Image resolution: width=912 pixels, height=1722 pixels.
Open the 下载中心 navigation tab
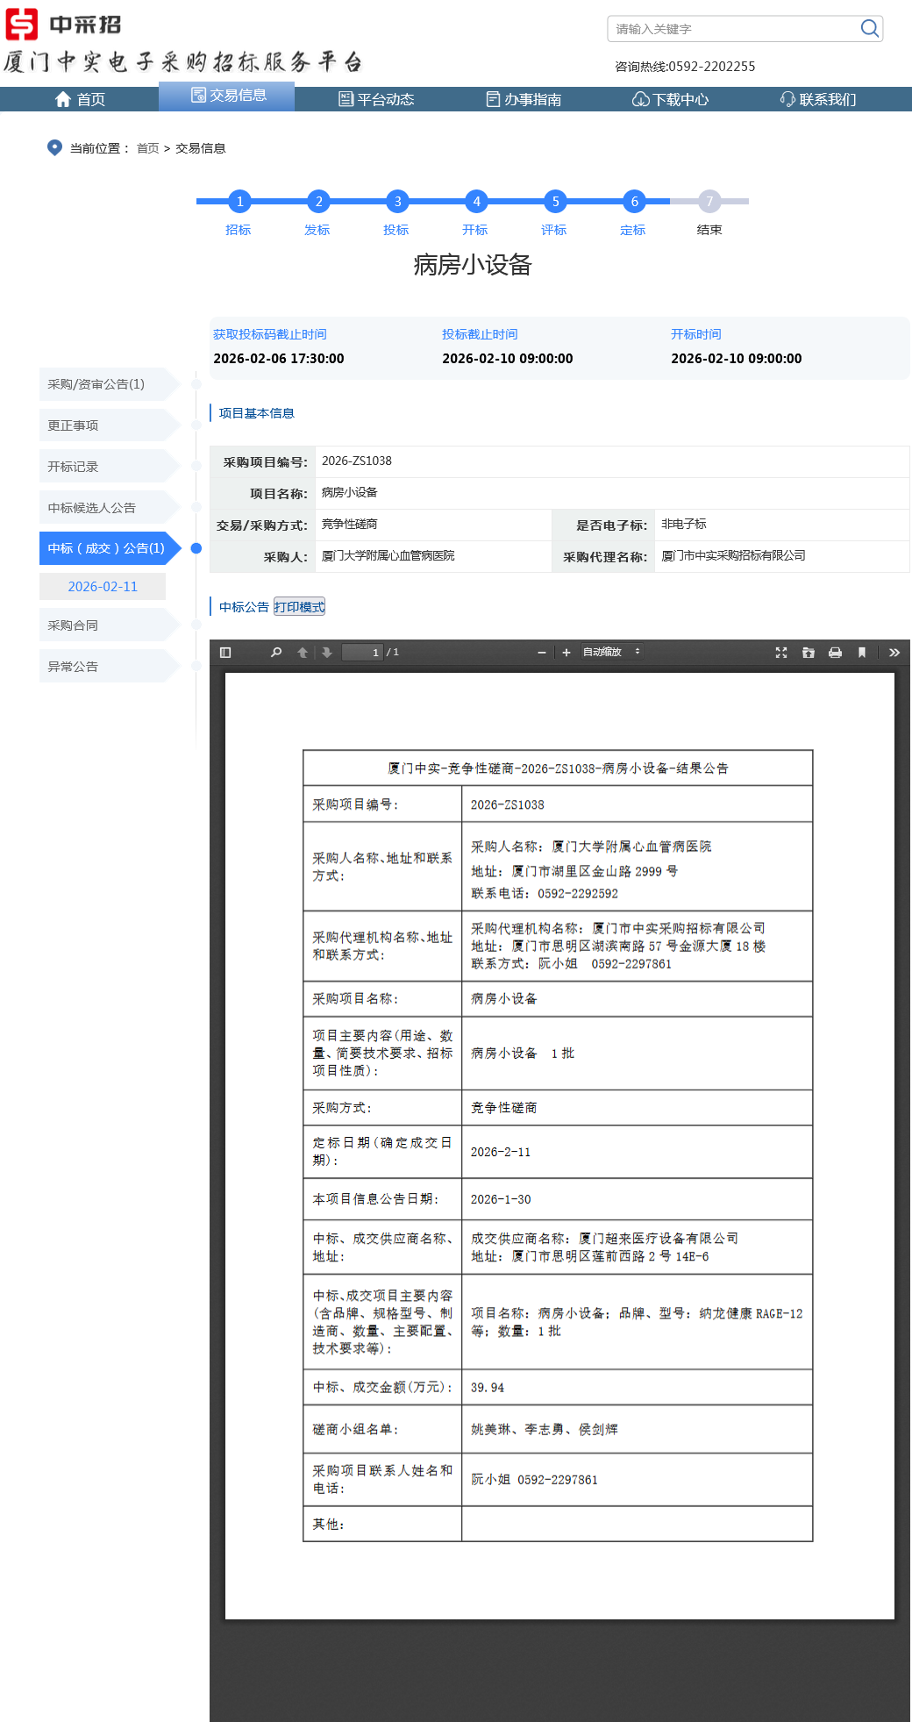[x=671, y=99]
